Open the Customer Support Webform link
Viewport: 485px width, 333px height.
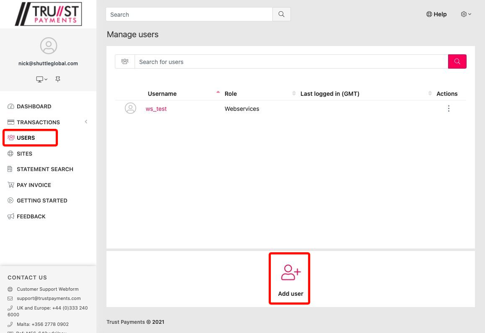coord(48,289)
